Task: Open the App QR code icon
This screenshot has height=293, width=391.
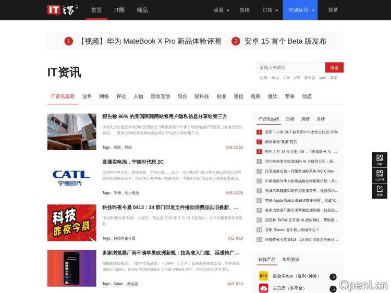Action: click(380, 160)
